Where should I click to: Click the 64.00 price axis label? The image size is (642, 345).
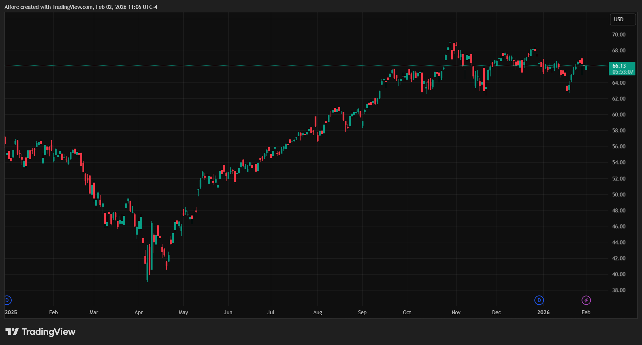[x=619, y=83]
